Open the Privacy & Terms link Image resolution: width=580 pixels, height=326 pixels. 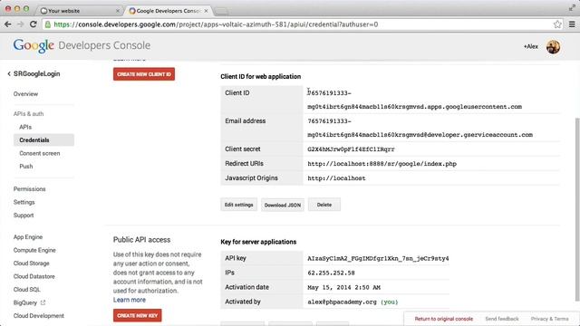pyautogui.click(x=549, y=319)
